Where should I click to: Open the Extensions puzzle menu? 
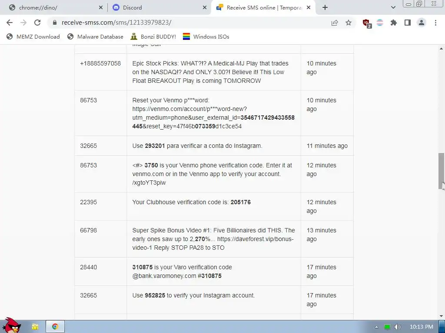[394, 23]
